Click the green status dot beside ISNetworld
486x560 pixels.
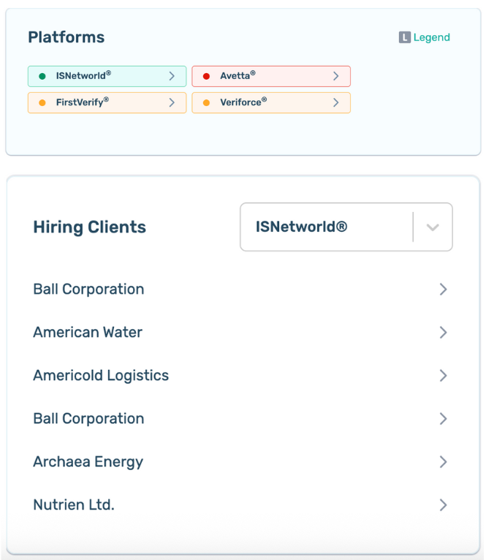point(42,76)
